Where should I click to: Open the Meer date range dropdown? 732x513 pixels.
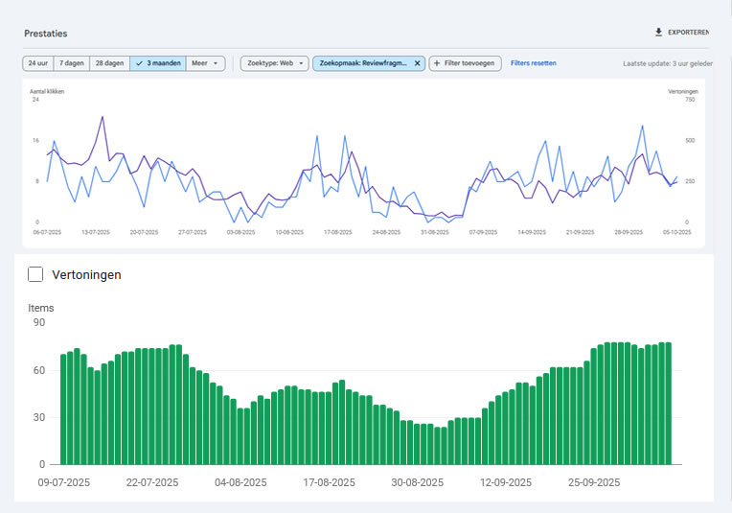pos(206,63)
